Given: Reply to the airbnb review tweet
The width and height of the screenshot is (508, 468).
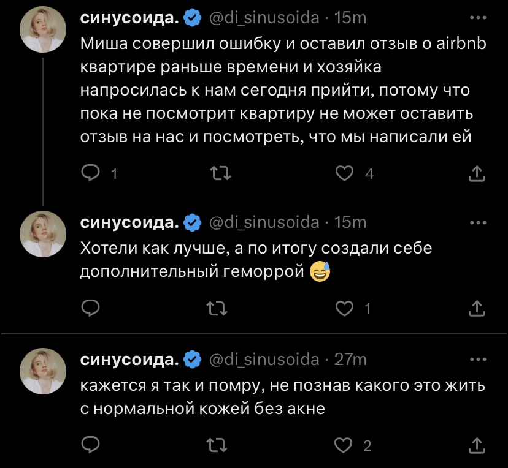Looking at the screenshot, I should [91, 175].
